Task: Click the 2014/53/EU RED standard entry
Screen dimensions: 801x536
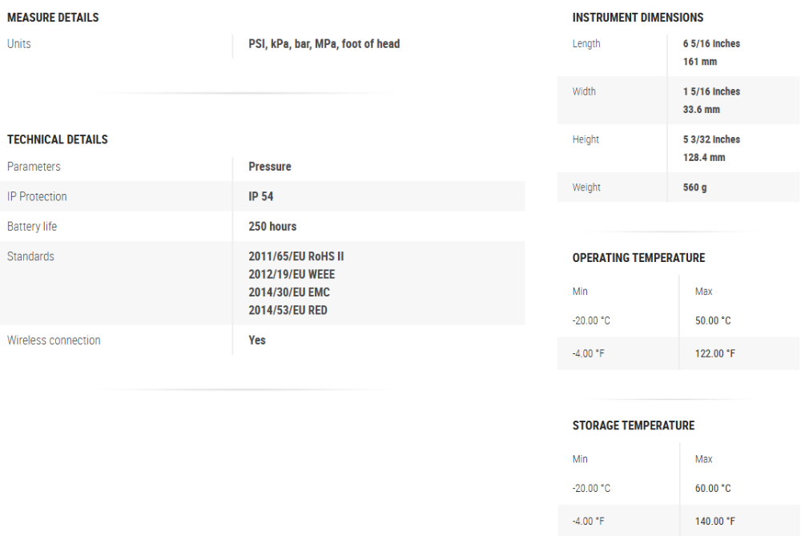Action: point(288,310)
